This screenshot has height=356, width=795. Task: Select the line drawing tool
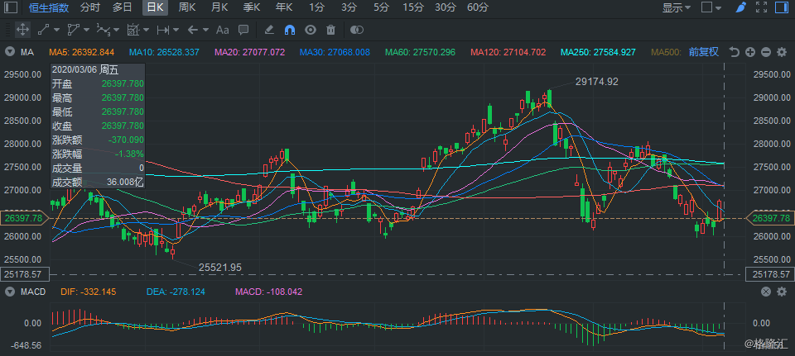click(x=43, y=30)
